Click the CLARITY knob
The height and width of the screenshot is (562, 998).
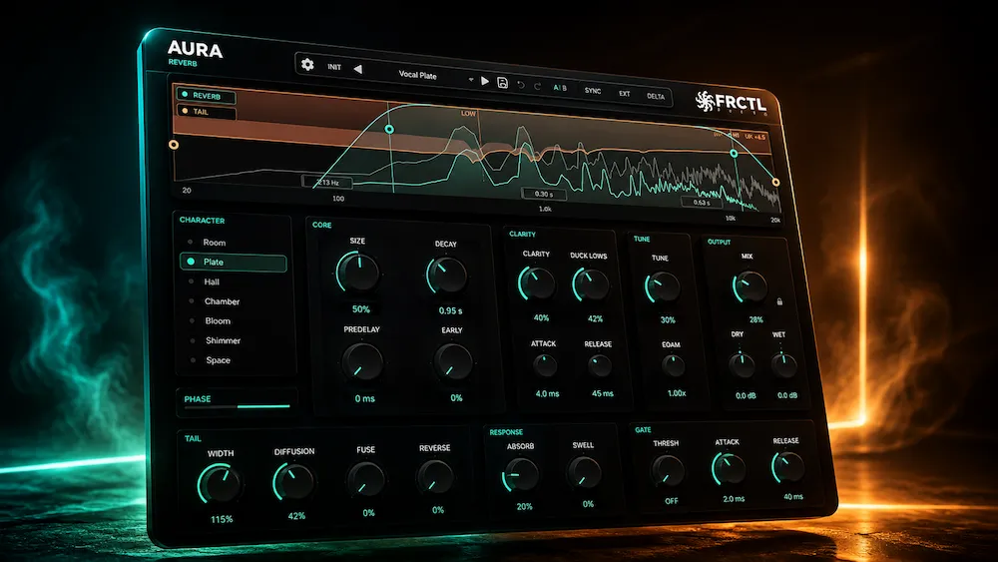coord(537,283)
